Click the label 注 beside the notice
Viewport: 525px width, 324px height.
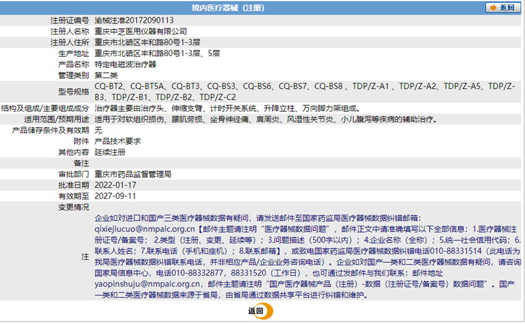click(x=85, y=257)
